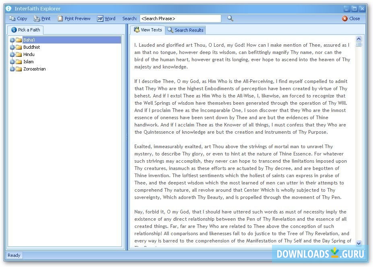The height and width of the screenshot is (267, 373).
Task: Expand the Islam tree node
Action: (x=12, y=62)
